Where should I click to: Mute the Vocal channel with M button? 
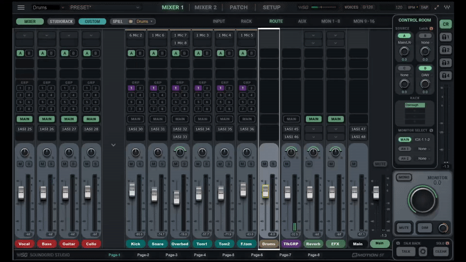(x=20, y=164)
